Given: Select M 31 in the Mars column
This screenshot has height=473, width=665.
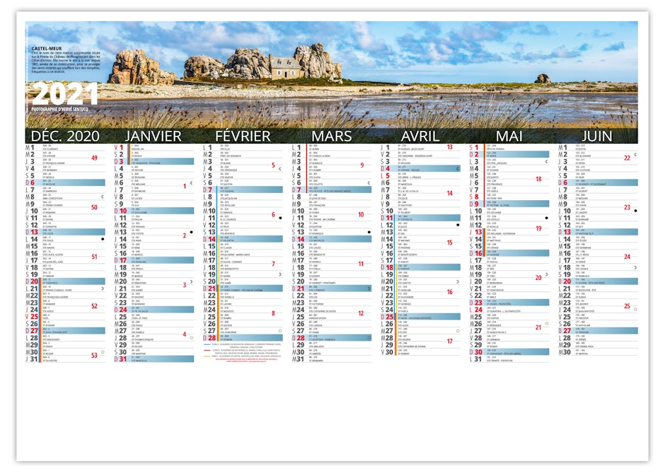Looking at the screenshot, I should pos(331,359).
